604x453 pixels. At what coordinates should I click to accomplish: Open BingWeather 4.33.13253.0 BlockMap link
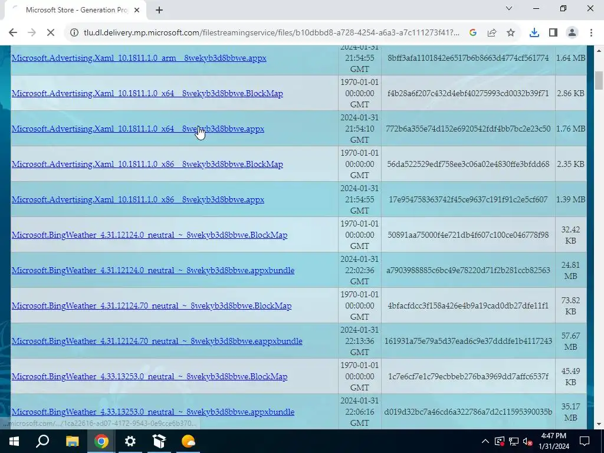[x=149, y=377]
